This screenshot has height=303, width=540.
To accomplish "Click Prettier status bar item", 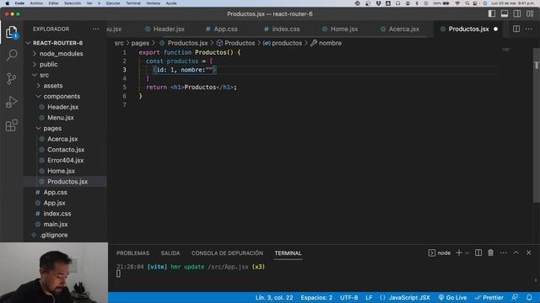I will point(489,297).
